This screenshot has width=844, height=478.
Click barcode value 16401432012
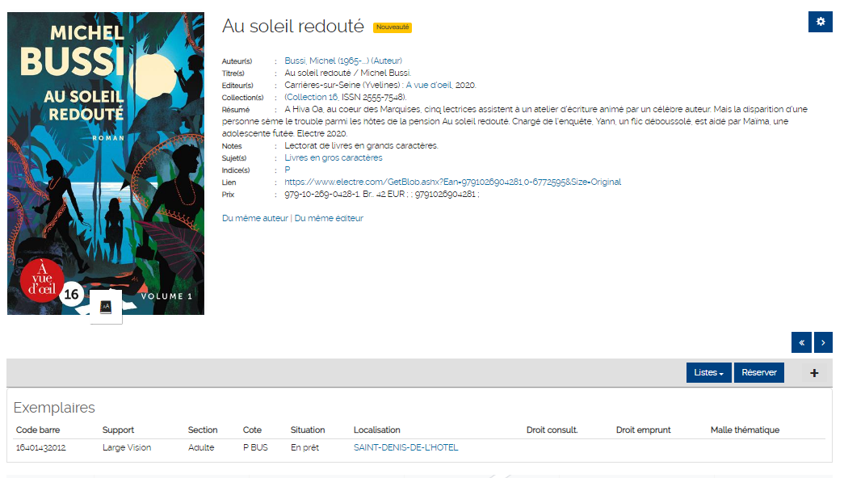coord(40,447)
